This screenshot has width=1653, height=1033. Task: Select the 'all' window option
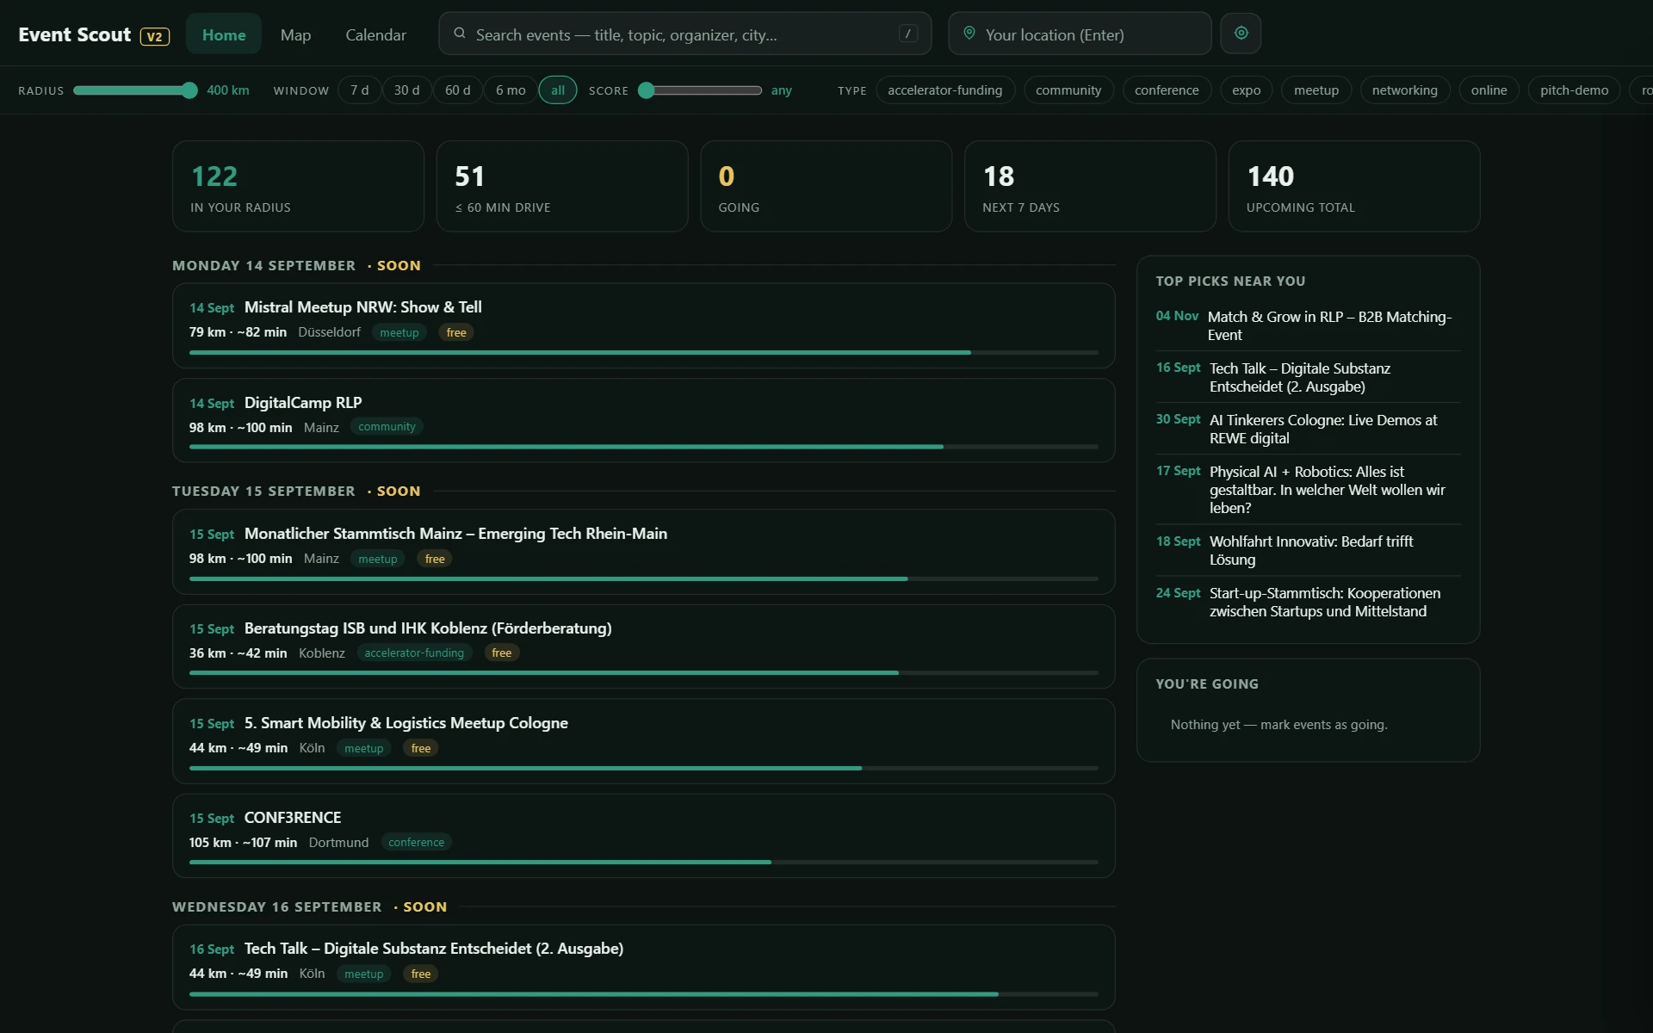pyautogui.click(x=558, y=90)
